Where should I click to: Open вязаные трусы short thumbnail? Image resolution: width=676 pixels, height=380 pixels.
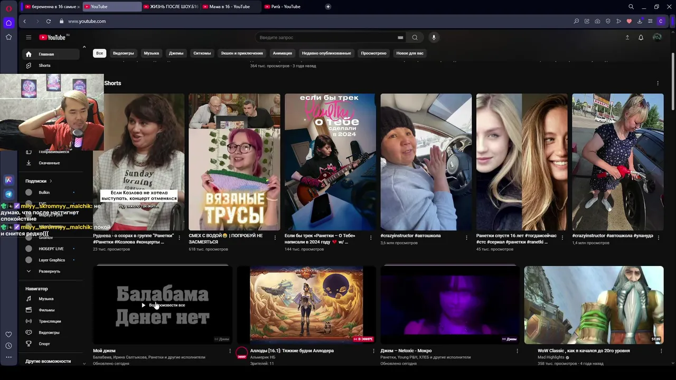tap(234, 162)
